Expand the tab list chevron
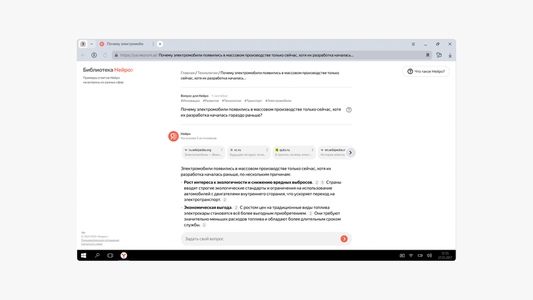Viewport: 533px width, 300px height. pos(92,44)
